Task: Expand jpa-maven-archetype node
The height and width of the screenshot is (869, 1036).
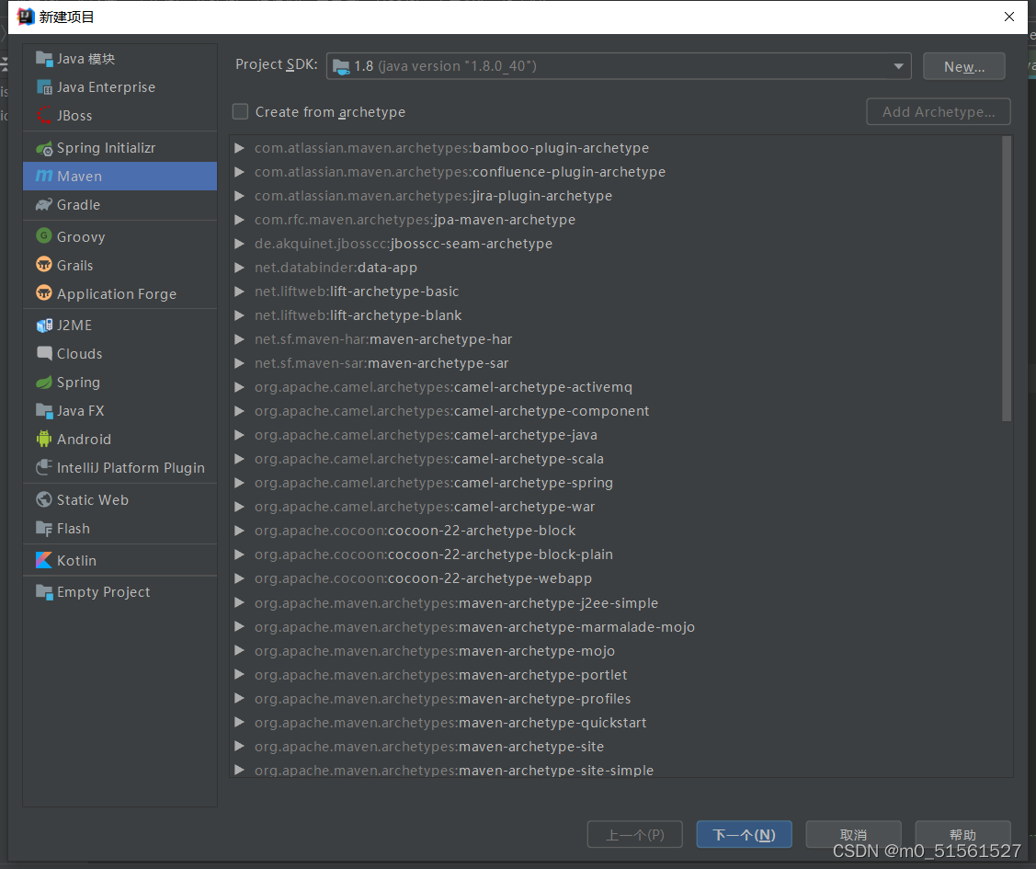Action: (239, 220)
